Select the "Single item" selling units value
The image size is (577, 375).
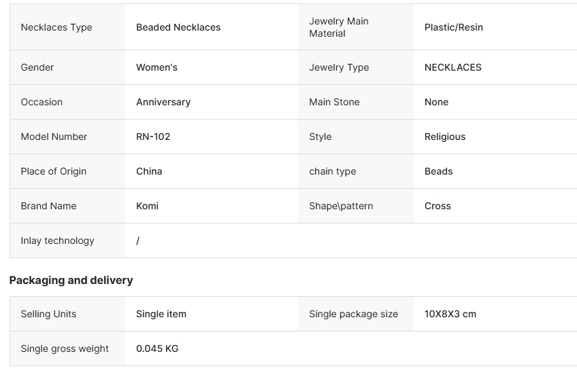(161, 314)
